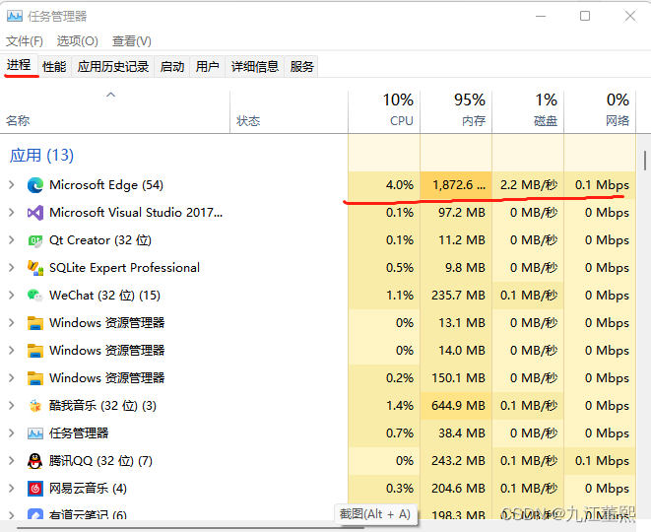Expand the 网易云音乐 (4) group
This screenshot has width=651, height=532.
12,489
